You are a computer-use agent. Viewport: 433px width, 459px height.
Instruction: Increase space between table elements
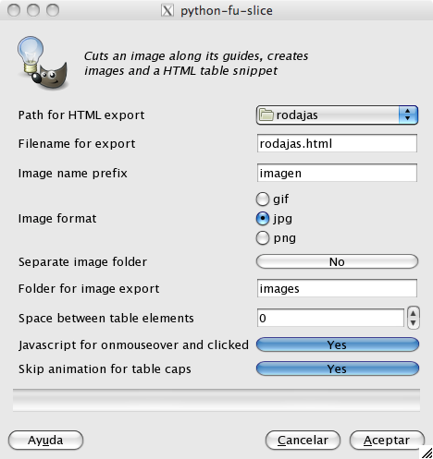(x=414, y=313)
